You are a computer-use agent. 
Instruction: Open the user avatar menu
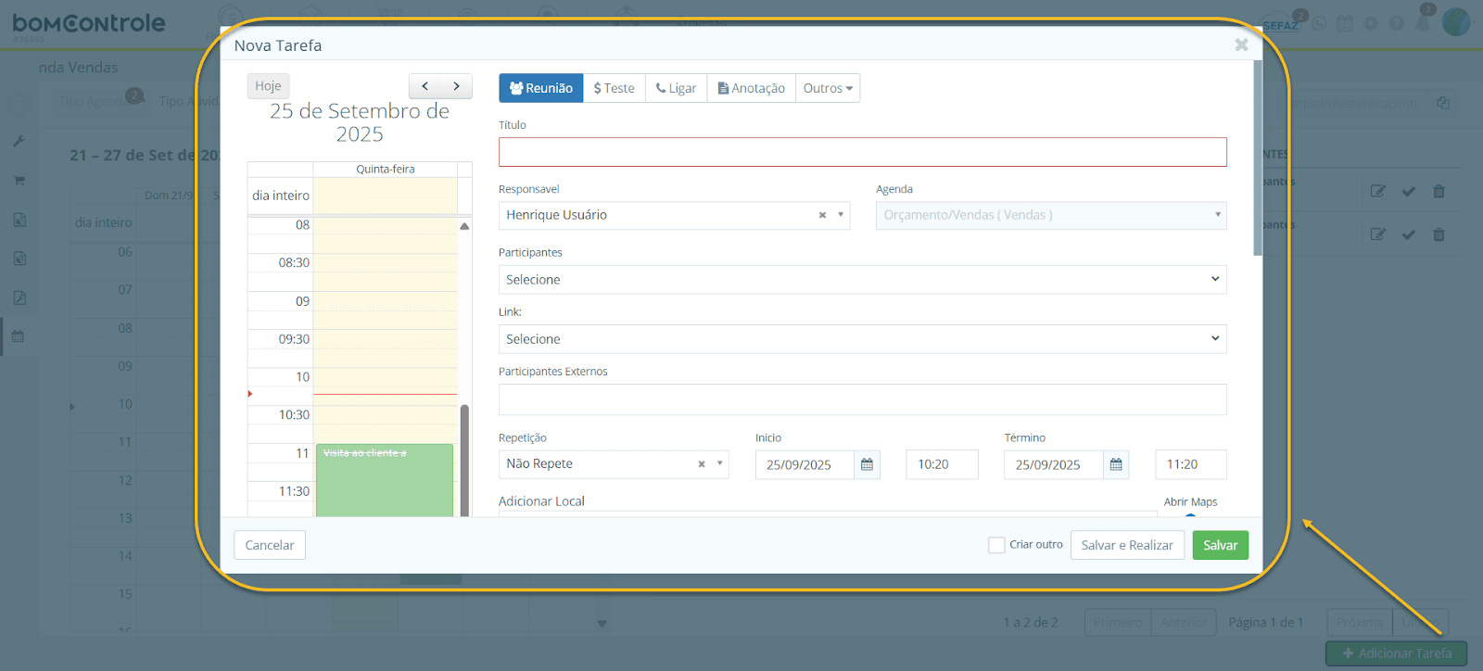pyautogui.click(x=1457, y=21)
